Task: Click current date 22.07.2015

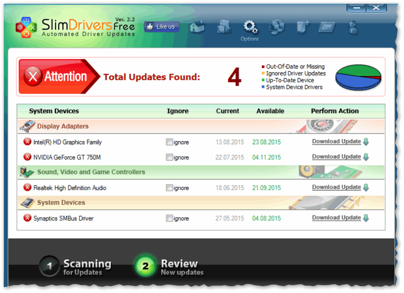Action: pos(230,157)
